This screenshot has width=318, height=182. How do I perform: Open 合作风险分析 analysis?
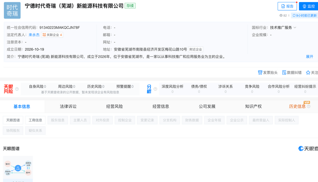[279, 89]
